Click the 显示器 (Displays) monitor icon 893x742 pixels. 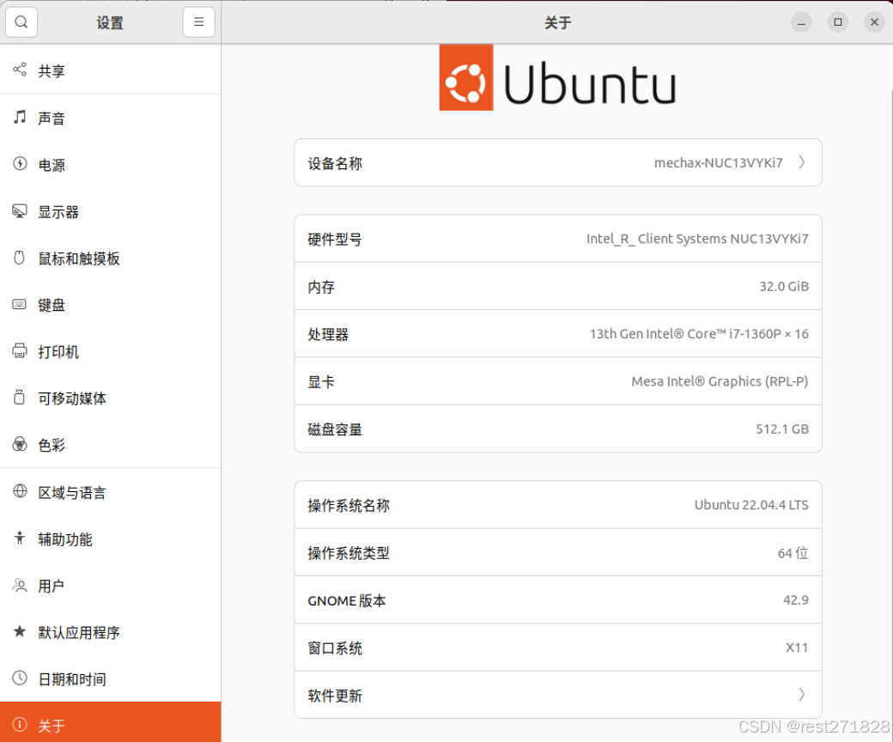[19, 211]
